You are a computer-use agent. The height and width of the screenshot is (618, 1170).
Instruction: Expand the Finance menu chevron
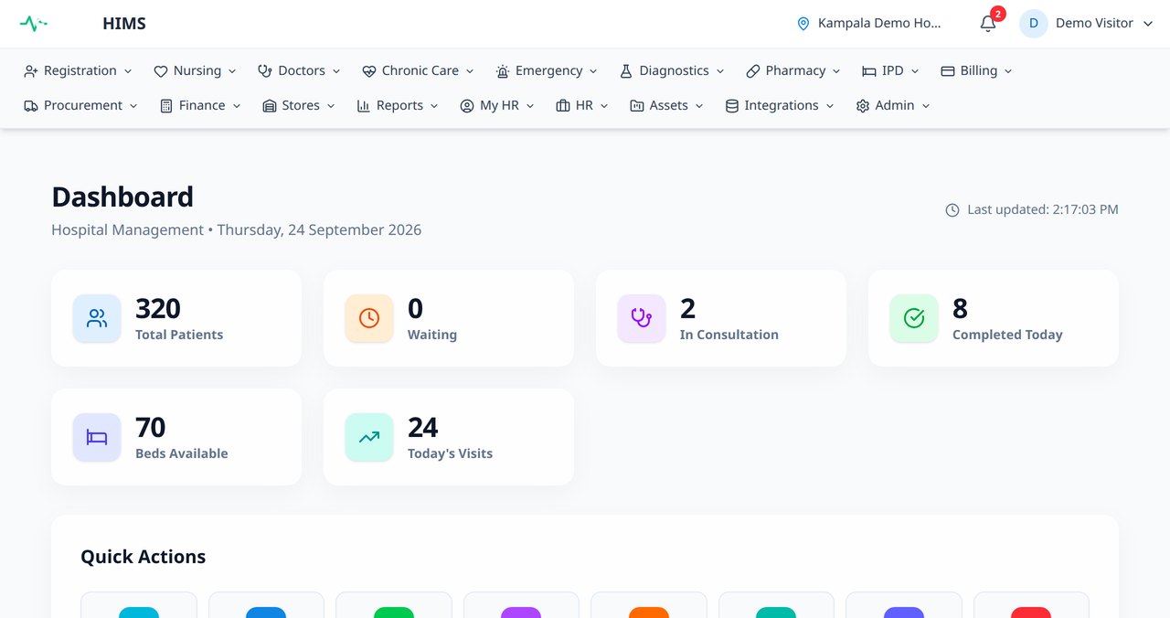click(237, 106)
